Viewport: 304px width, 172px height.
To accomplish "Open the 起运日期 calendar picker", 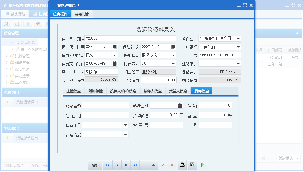I will click(x=180, y=105).
